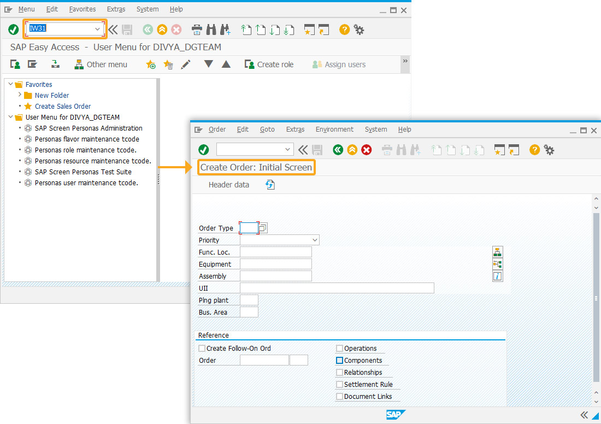The width and height of the screenshot is (601, 424).
Task: Click the Assign users button
Action: (339, 64)
